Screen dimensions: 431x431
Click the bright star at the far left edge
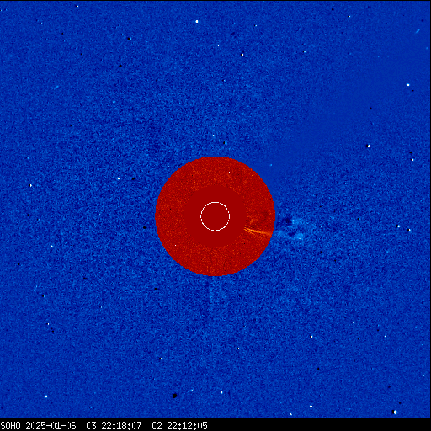[x=30, y=185]
